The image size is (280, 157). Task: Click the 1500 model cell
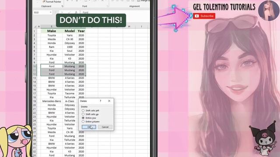click(70, 47)
